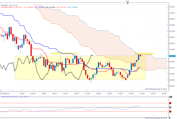Click the red 70 RSI level marker
This screenshot has height=119, width=177.
click(x=170, y=103)
